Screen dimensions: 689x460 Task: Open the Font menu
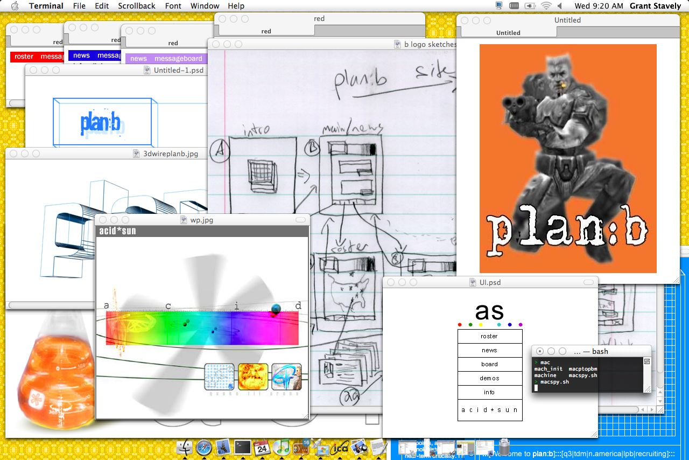(173, 6)
